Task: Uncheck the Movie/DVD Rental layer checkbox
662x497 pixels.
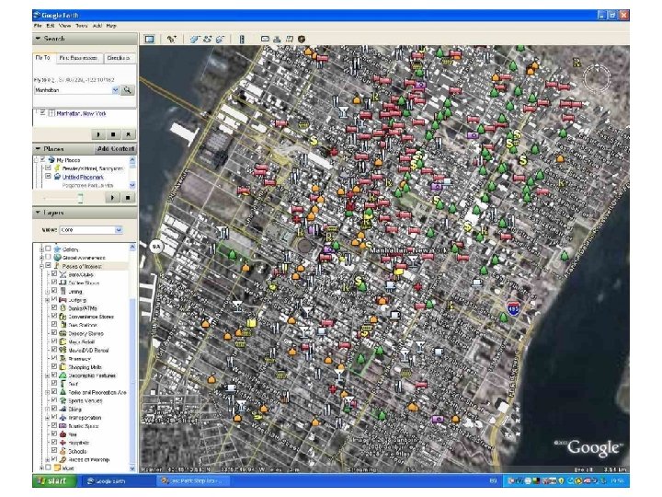Action: [54, 350]
